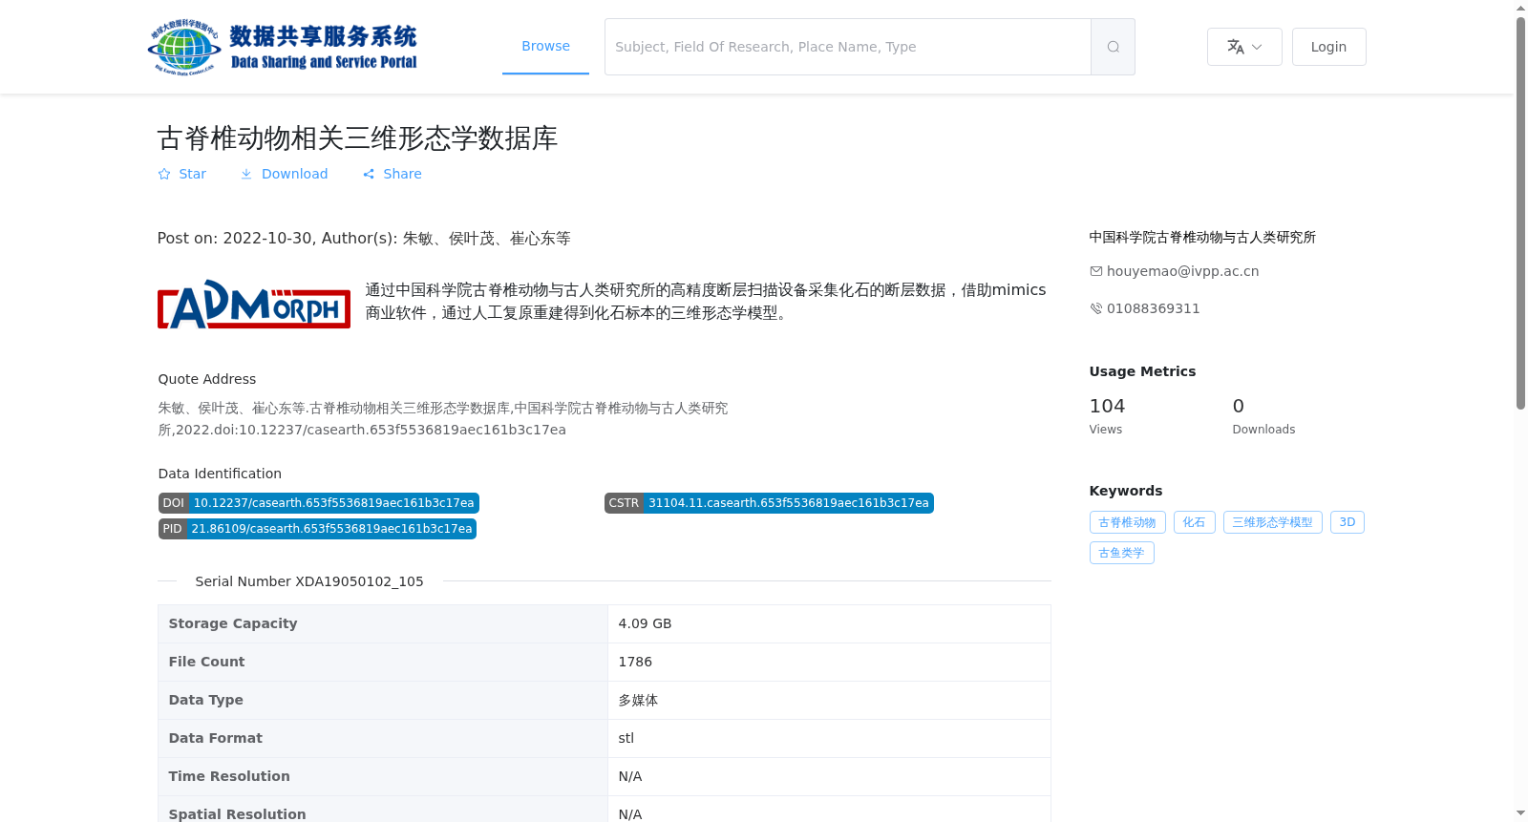This screenshot has width=1528, height=822.
Task: Click the phone icon beside 01088369311
Action: 1096,308
